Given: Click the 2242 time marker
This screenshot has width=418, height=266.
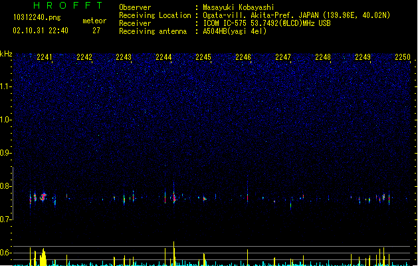Looking at the screenshot, I should coord(84,57).
